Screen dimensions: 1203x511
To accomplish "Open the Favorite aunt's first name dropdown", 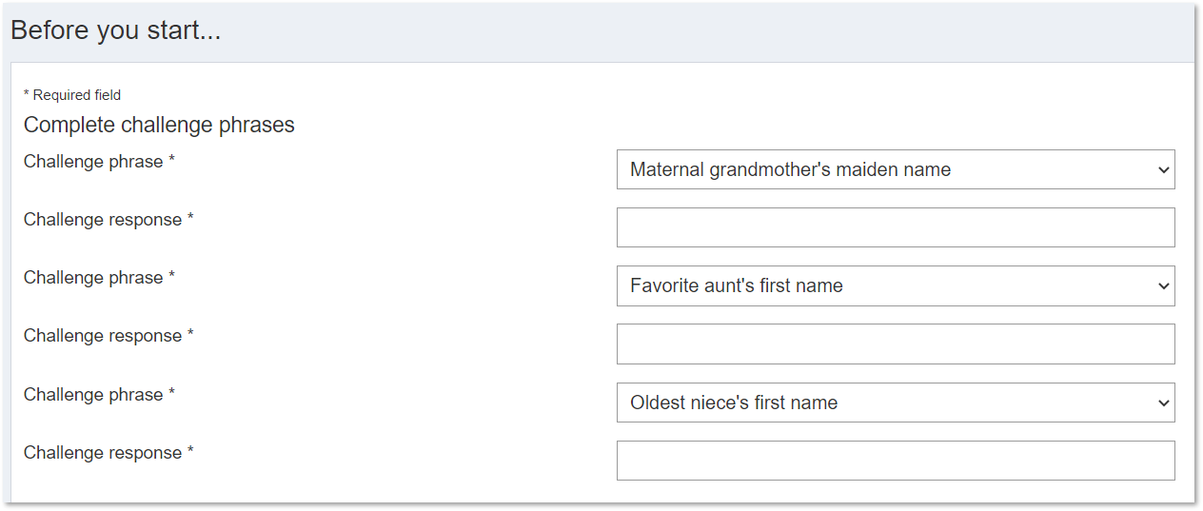I will [896, 285].
